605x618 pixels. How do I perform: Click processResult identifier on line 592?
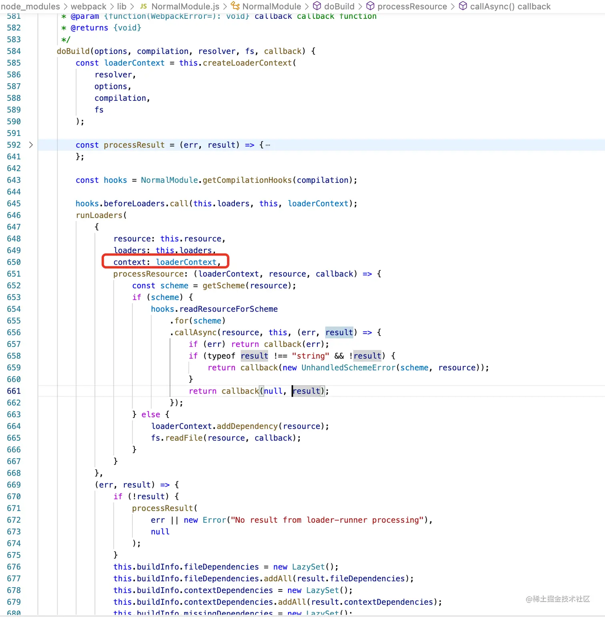point(134,145)
